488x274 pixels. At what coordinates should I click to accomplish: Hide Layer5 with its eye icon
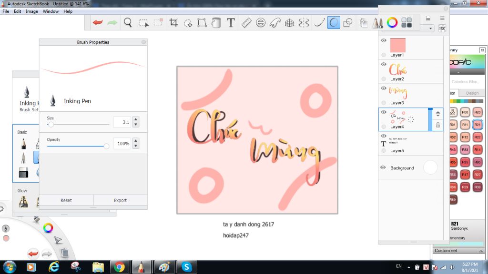click(x=384, y=136)
